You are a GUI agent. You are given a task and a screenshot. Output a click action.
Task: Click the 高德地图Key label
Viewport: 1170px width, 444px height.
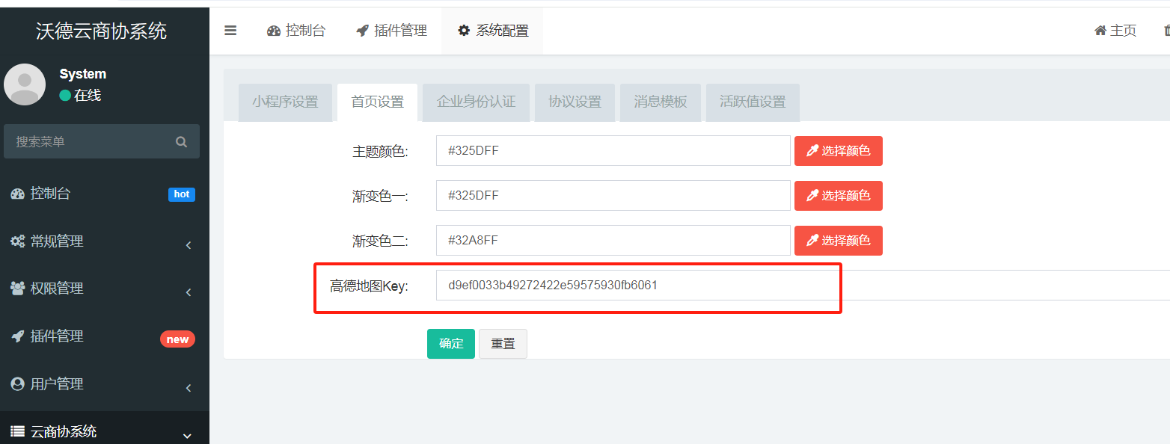(x=369, y=286)
